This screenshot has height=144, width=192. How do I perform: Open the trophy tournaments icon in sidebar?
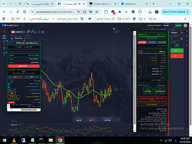click(4, 42)
